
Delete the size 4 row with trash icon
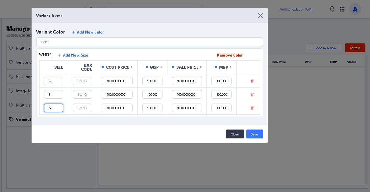(x=252, y=81)
